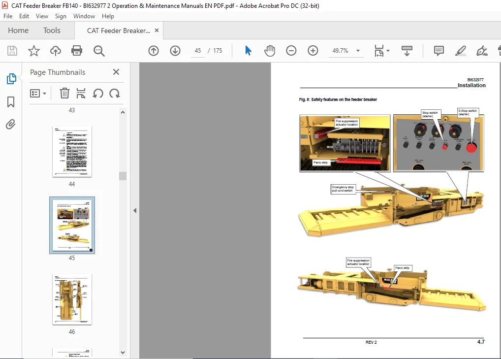Open the Window menu
This screenshot has height=359, width=501.
coord(84,16)
